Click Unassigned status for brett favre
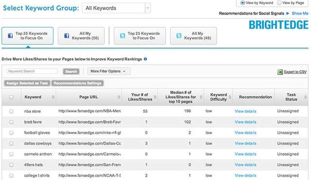The image size is (311, 182). coord(288,122)
